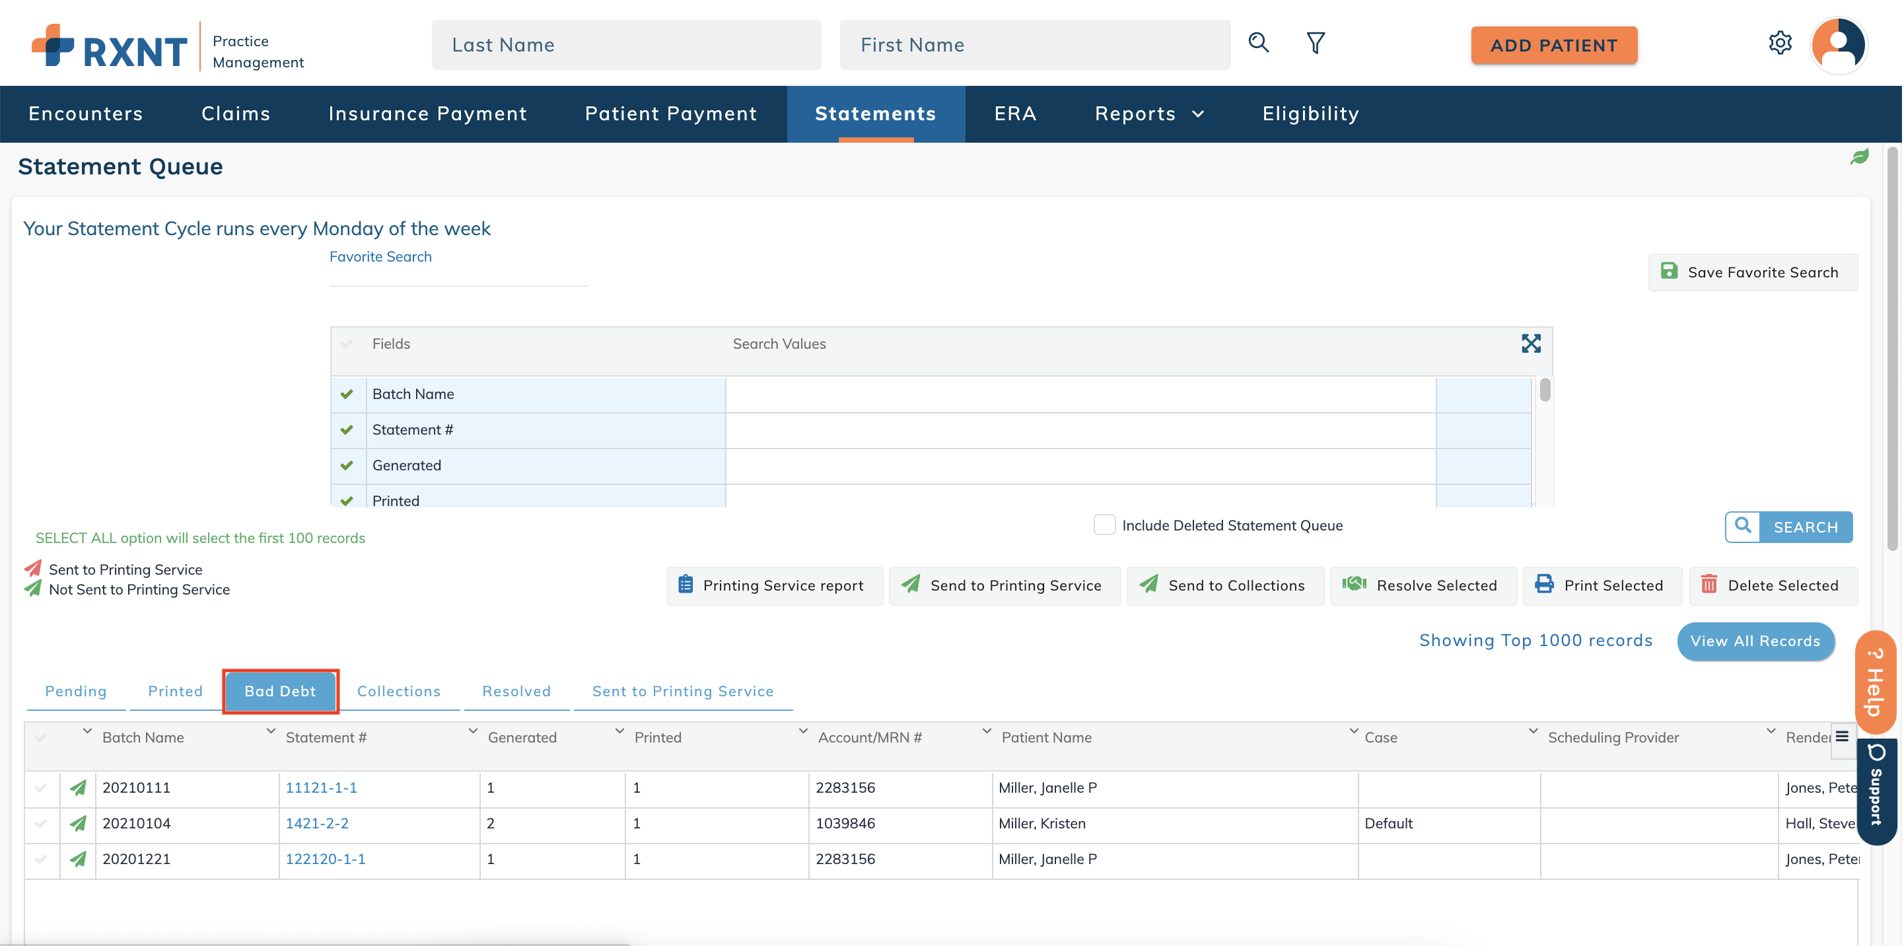Click the First Name search field
Screen dimensions: 1902x946
point(1034,45)
